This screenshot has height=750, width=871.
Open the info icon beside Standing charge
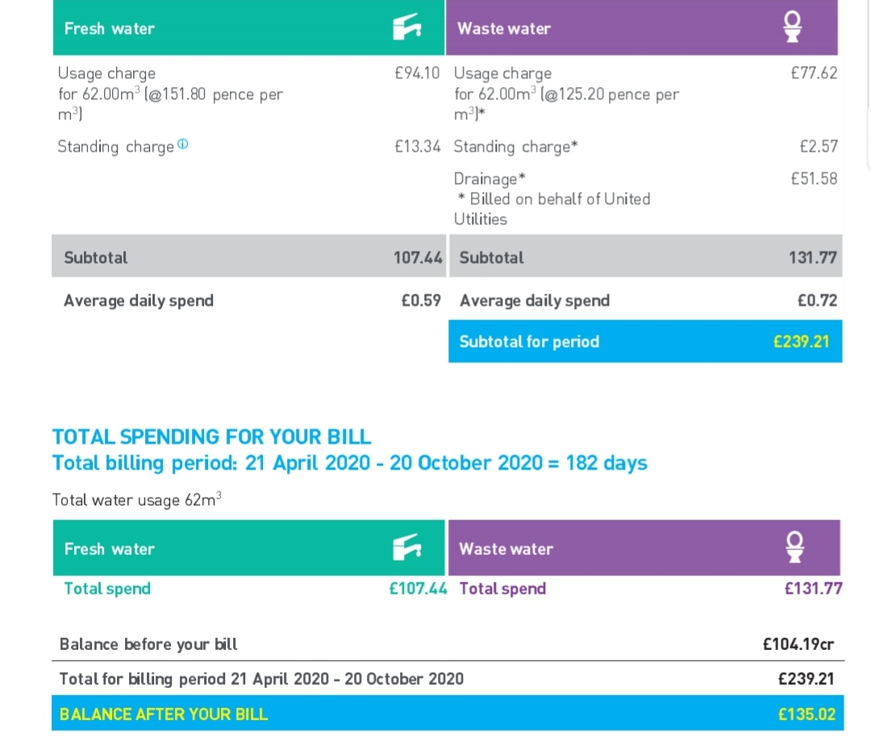[x=182, y=145]
